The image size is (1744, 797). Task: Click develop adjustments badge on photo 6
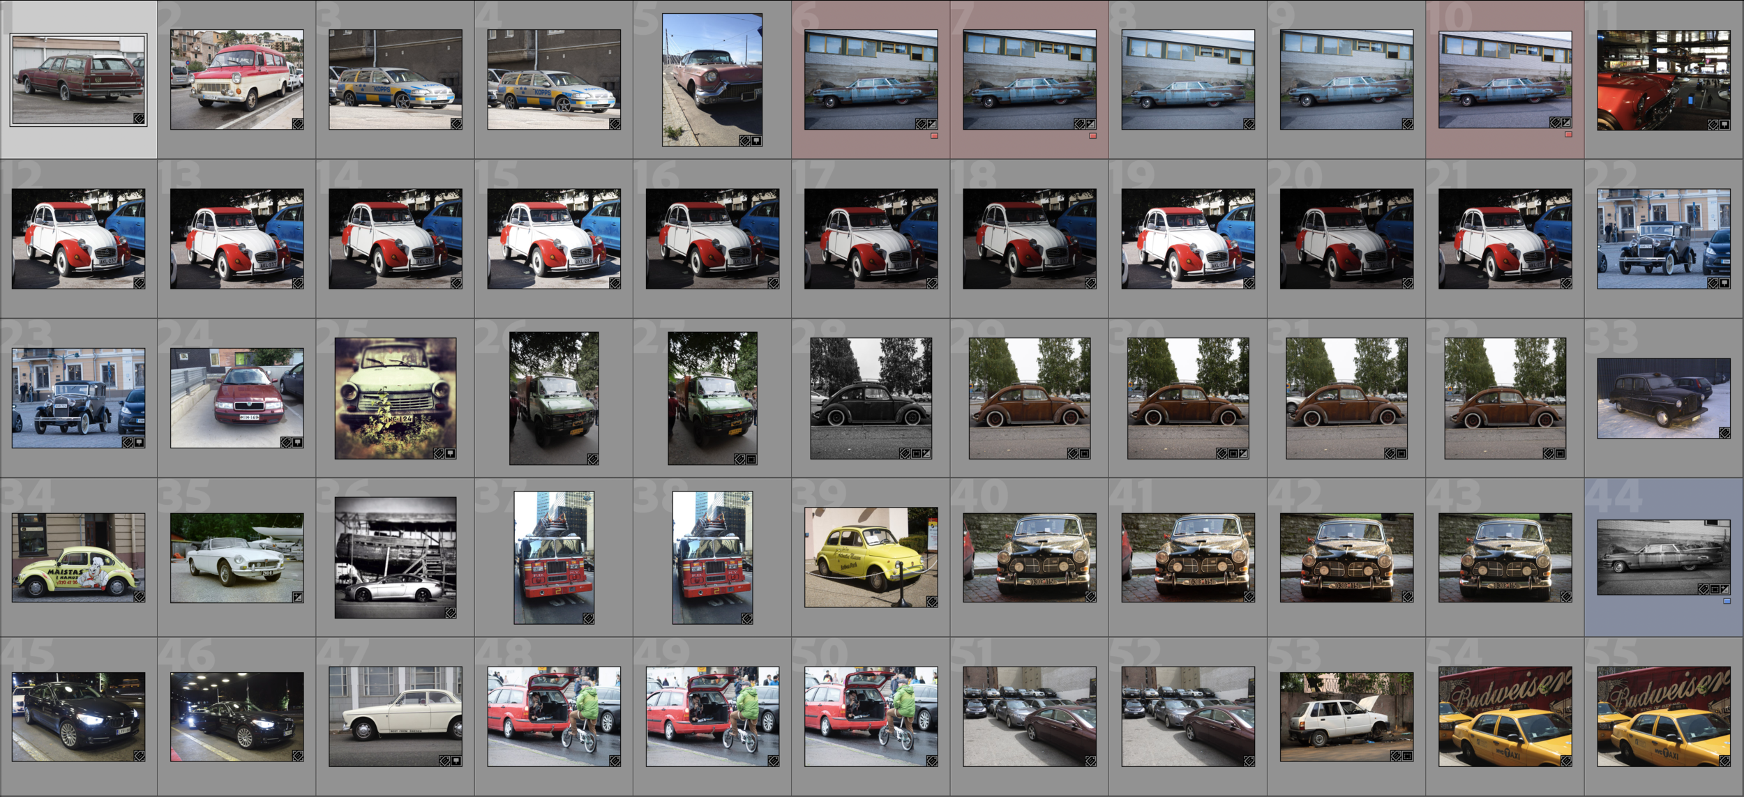click(x=933, y=124)
